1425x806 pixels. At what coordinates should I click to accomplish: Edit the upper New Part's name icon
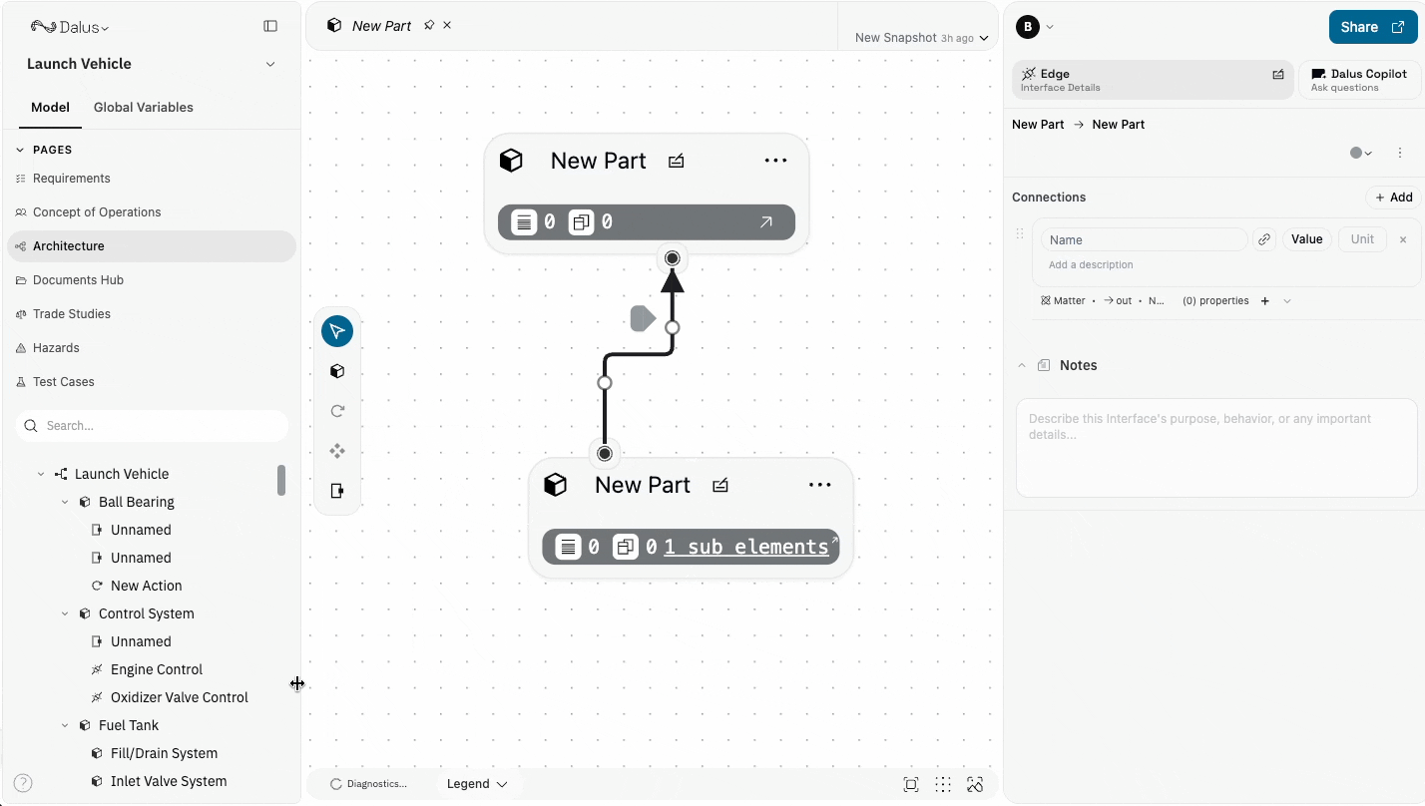pyautogui.click(x=677, y=161)
